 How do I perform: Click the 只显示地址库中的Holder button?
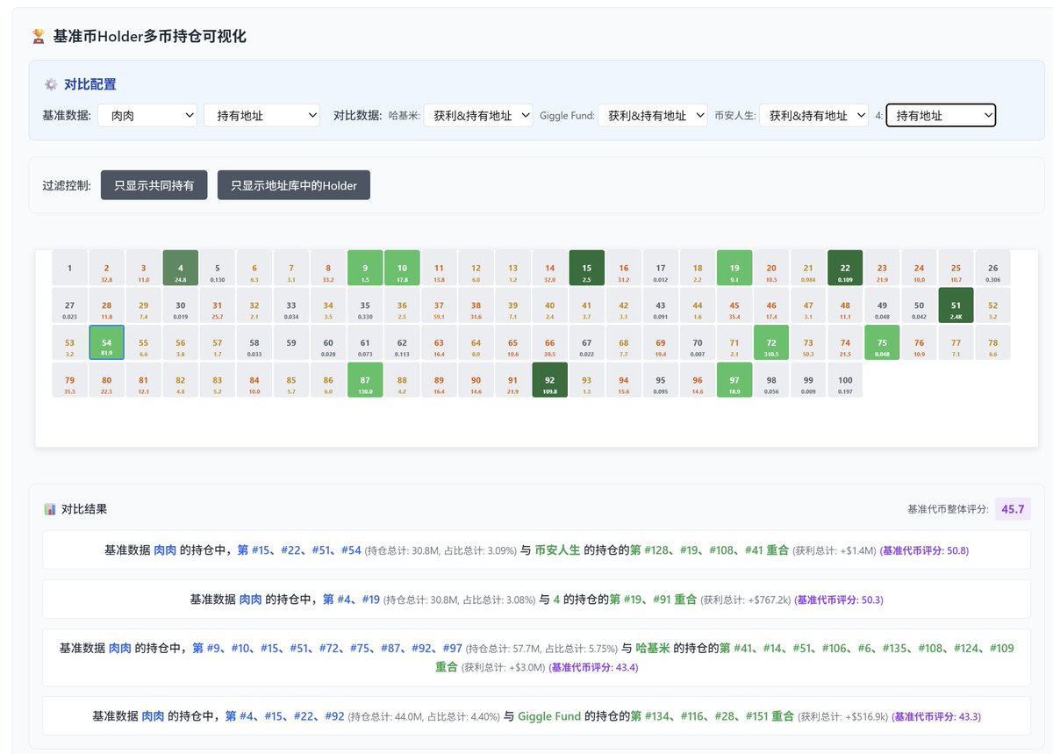294,185
